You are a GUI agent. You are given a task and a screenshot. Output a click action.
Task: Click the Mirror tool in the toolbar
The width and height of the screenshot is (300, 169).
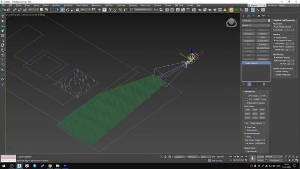156,9
